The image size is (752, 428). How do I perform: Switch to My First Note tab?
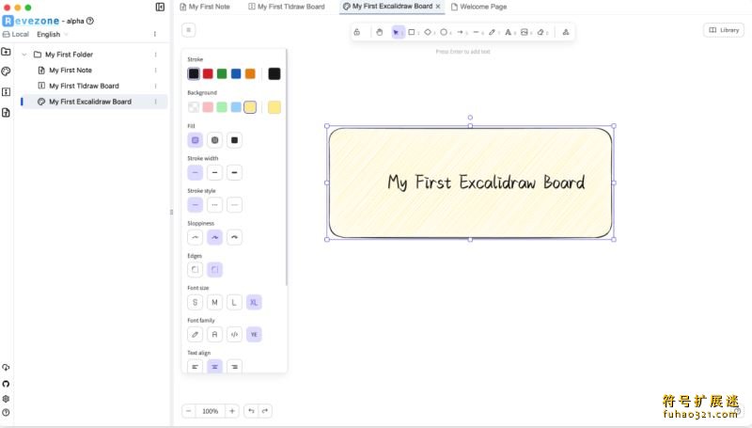pyautogui.click(x=205, y=7)
